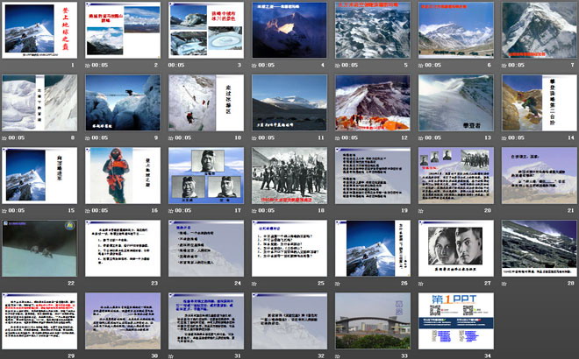Click the transition star icon under slide 16
The image size is (579, 359).
pyautogui.click(x=88, y=210)
